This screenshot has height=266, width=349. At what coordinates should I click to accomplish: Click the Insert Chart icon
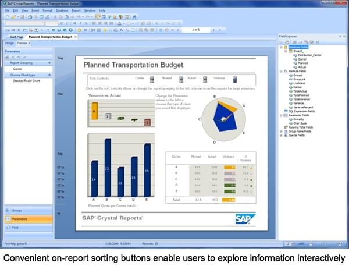[x=59, y=30]
